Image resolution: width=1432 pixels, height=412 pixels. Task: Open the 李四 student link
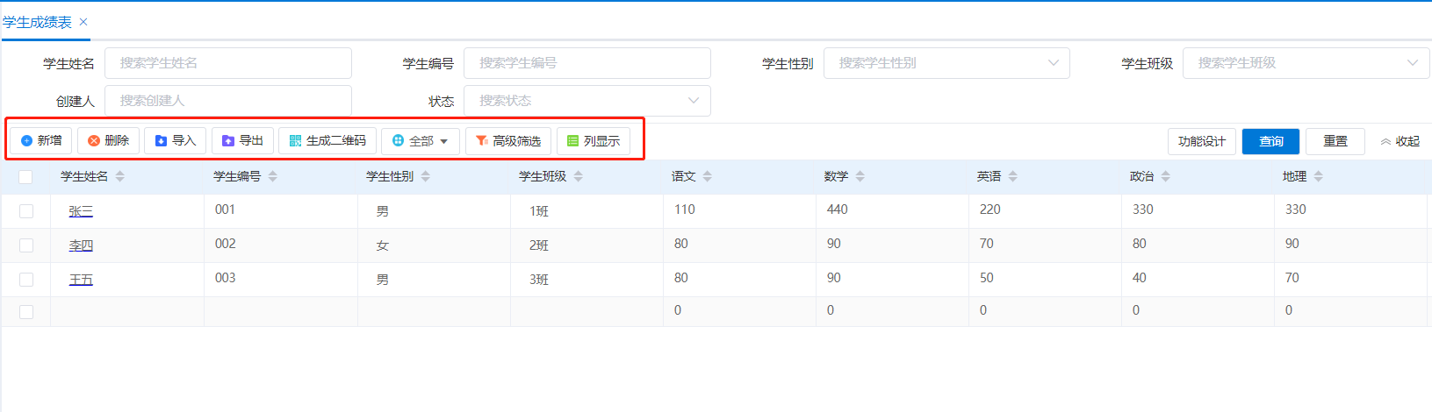tap(81, 245)
